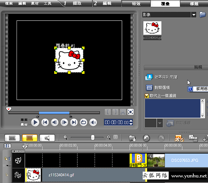Zoom in the timeline

click(x=109, y=137)
